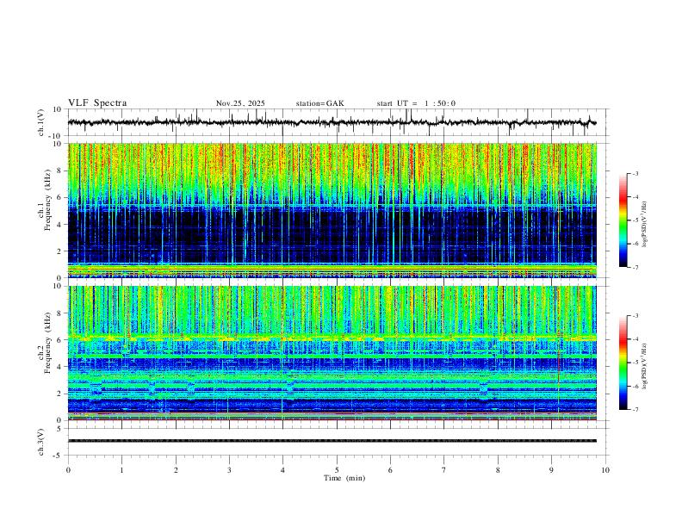Click time axis tick label "5"
Viewport: 682px width, 527px height.
[337, 470]
